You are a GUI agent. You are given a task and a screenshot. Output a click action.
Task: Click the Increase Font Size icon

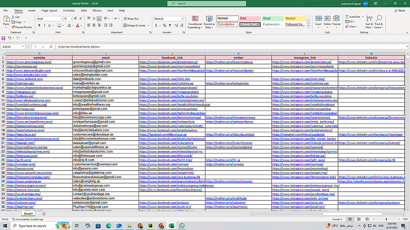75,18
